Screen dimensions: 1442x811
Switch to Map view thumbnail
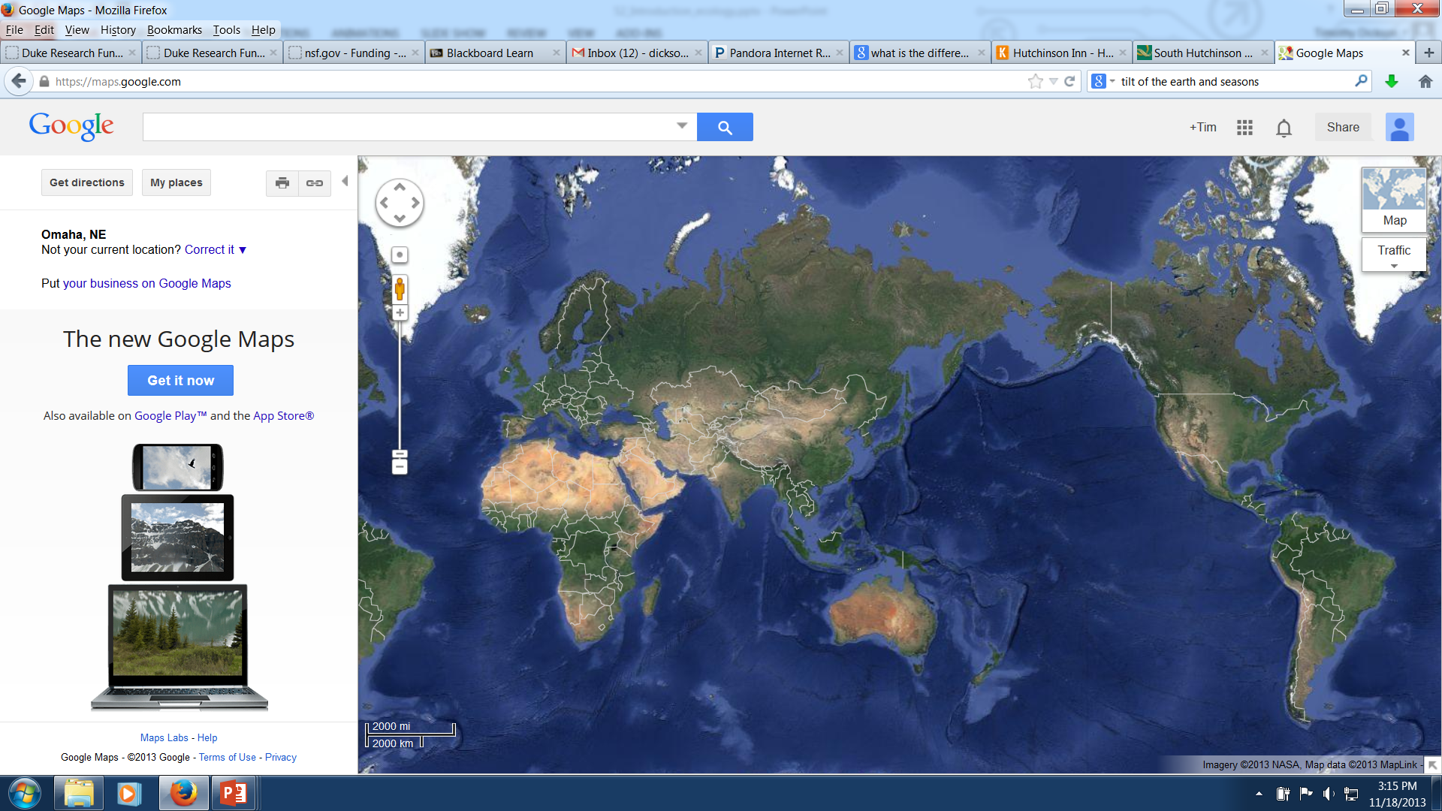point(1394,199)
